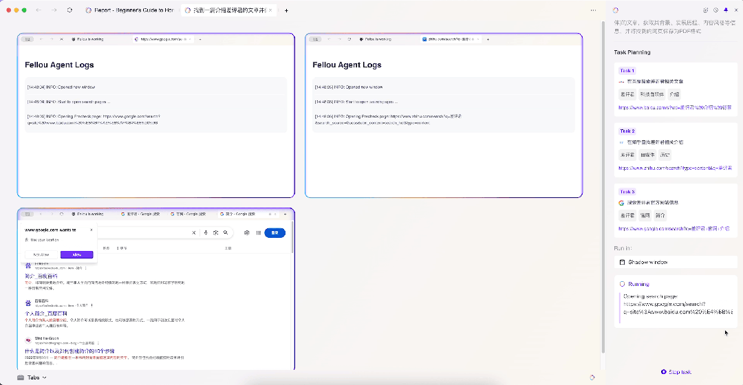Go forward with the main browser forward arrow
The image size is (743, 385).
pyautogui.click(x=54, y=10)
